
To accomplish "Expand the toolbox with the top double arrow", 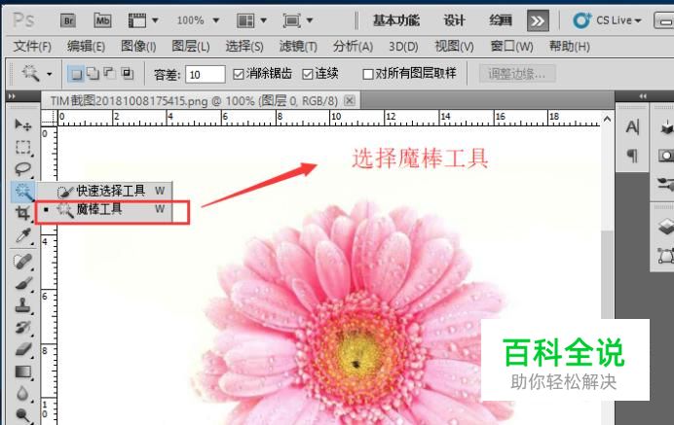I will pos(12,96).
